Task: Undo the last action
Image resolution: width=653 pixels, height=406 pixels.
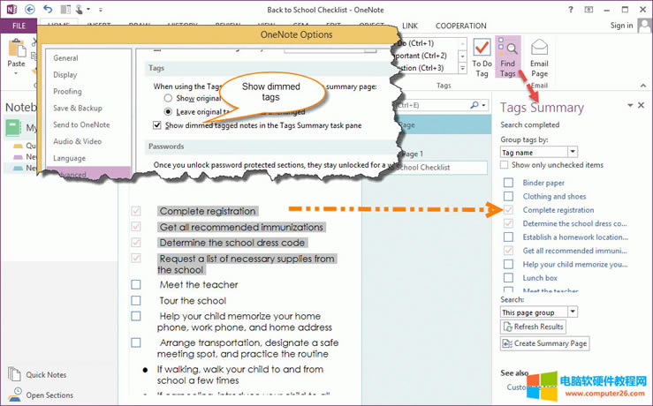Action: pyautogui.click(x=48, y=9)
